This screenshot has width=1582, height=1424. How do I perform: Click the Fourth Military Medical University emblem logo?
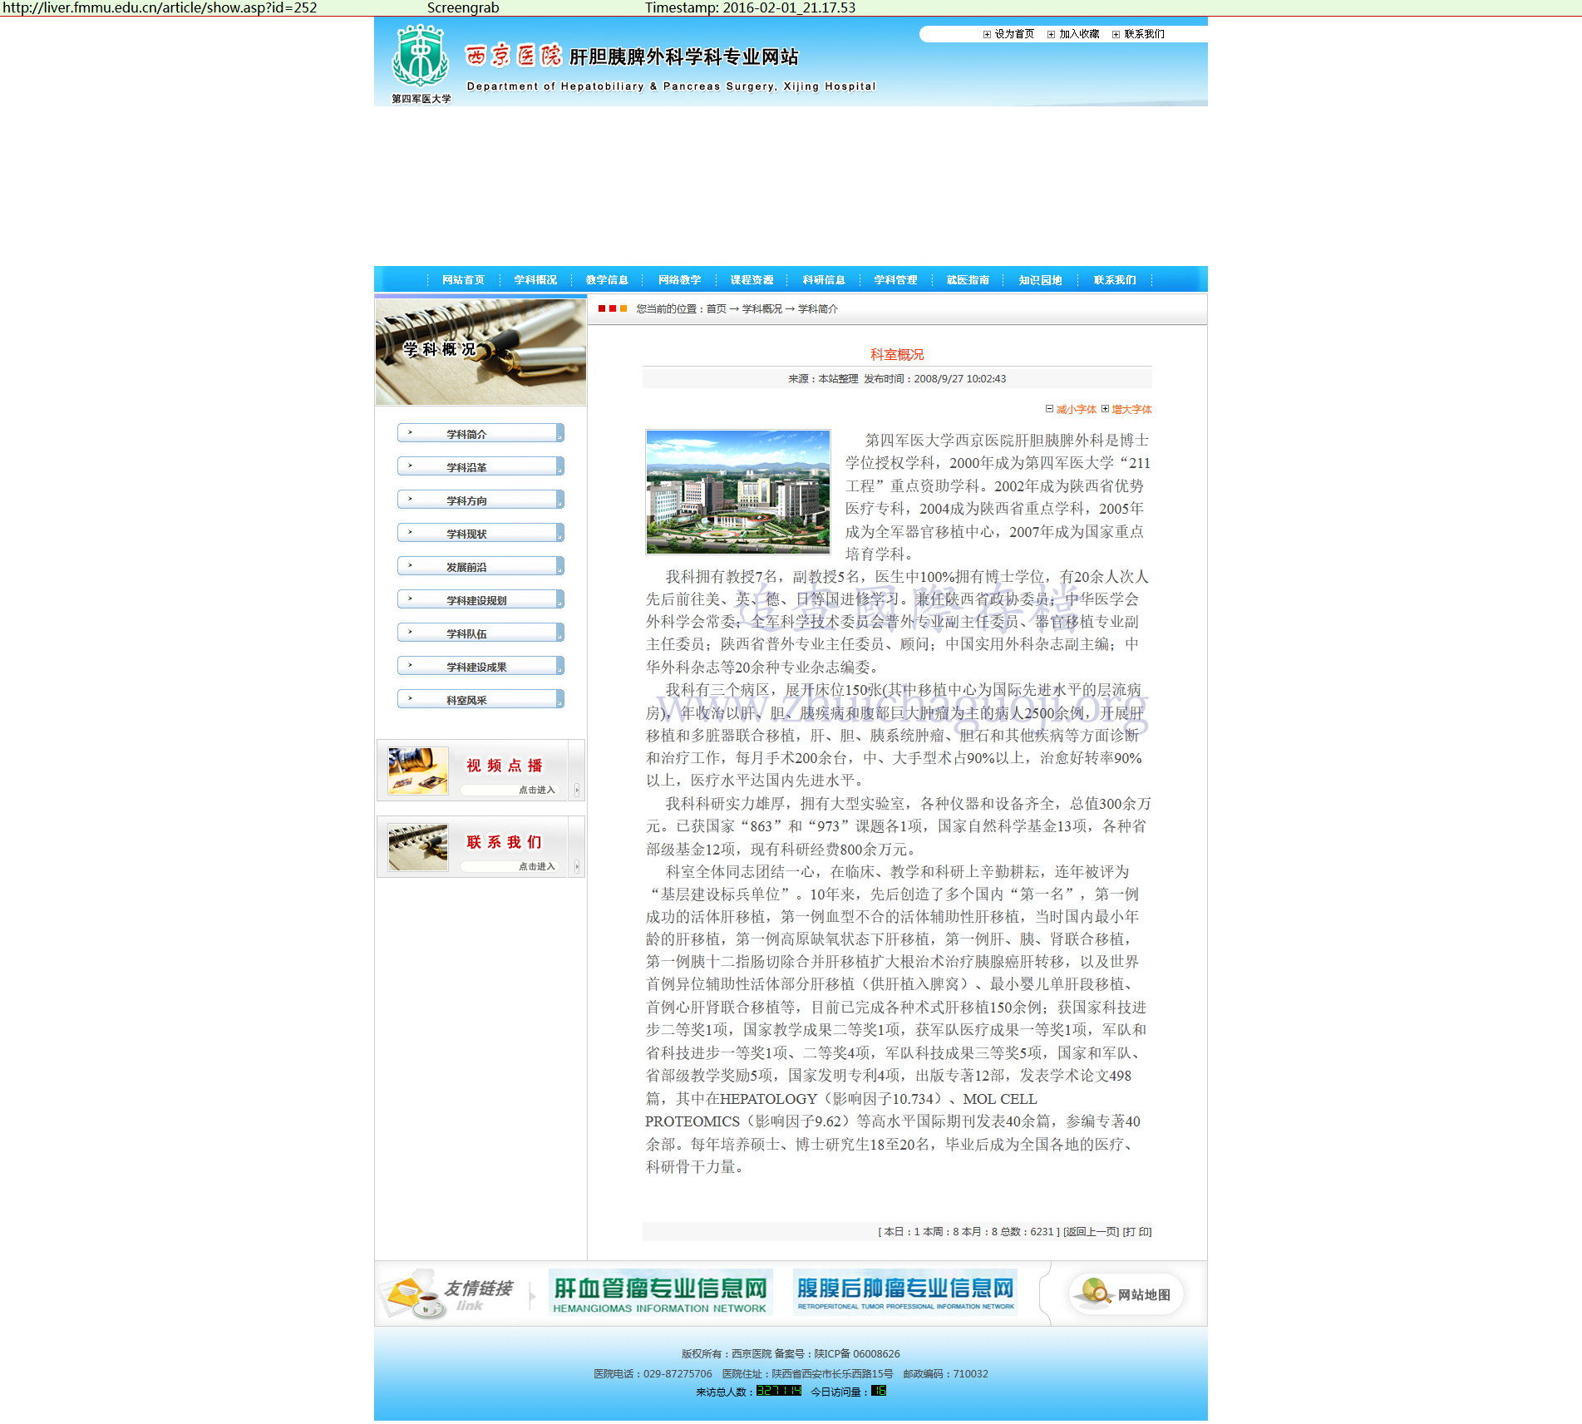[421, 57]
